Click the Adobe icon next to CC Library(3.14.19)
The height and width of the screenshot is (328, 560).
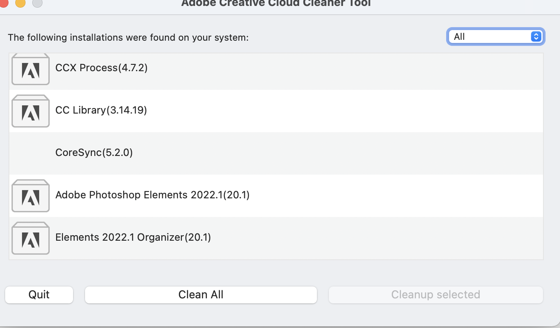[30, 111]
